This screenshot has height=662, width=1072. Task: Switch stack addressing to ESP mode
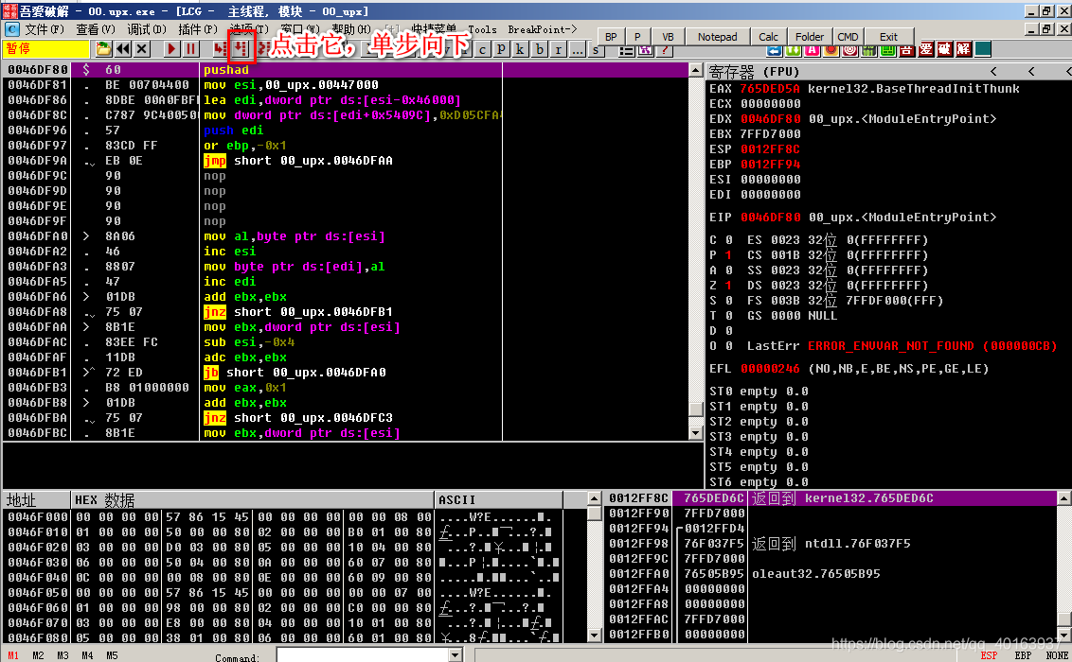point(989,655)
